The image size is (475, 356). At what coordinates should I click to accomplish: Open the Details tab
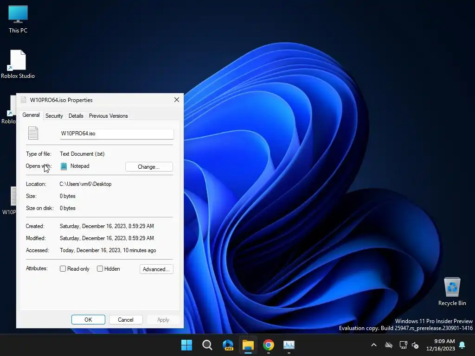(x=76, y=116)
